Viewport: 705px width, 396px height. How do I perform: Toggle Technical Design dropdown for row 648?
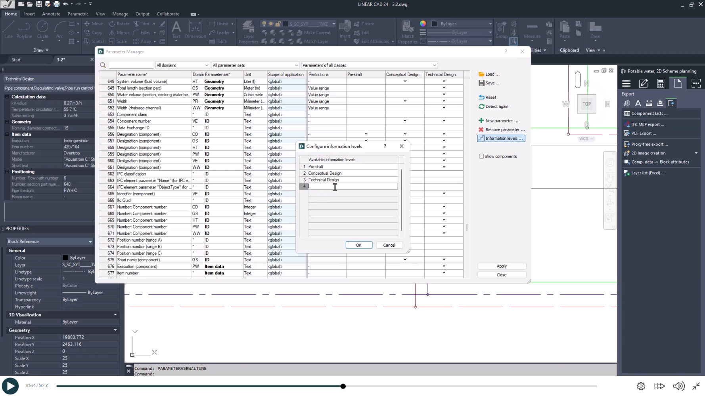pyautogui.click(x=444, y=81)
